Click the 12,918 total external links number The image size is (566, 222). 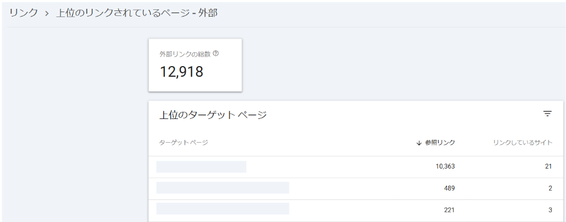(181, 72)
